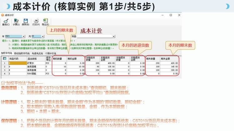Select the 移动加权平均法 tab
This screenshot has height=131, width=234.
click(22, 54)
